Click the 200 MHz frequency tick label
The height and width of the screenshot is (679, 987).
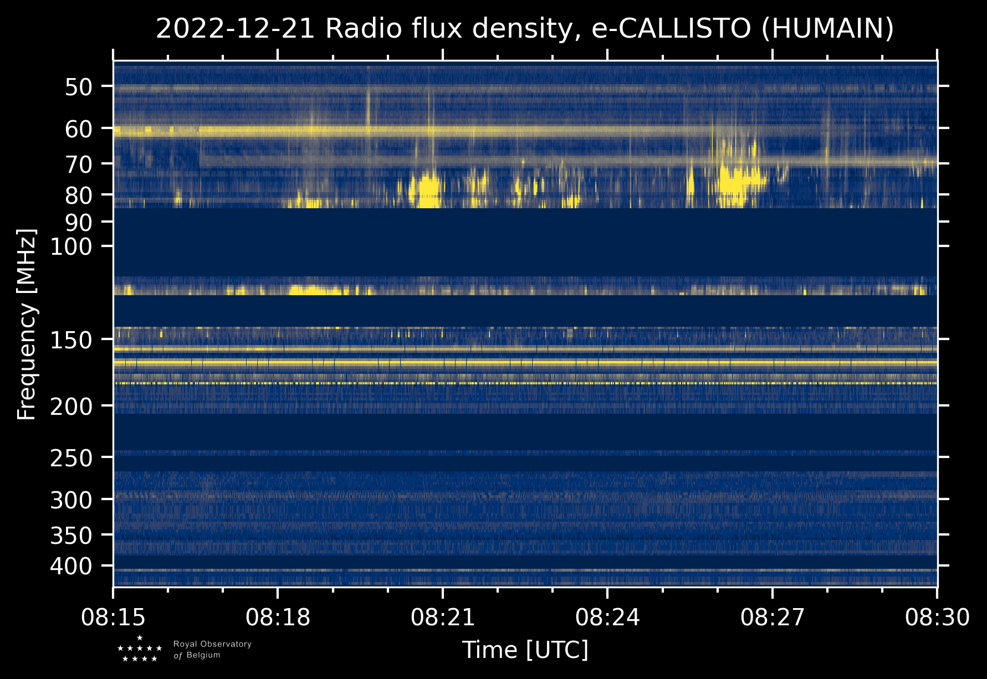tap(71, 407)
